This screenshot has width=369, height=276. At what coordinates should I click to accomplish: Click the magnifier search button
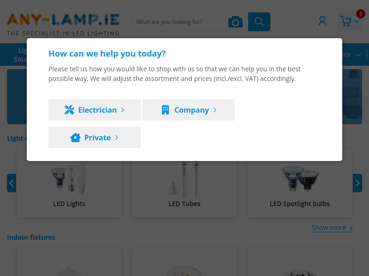[x=259, y=22]
